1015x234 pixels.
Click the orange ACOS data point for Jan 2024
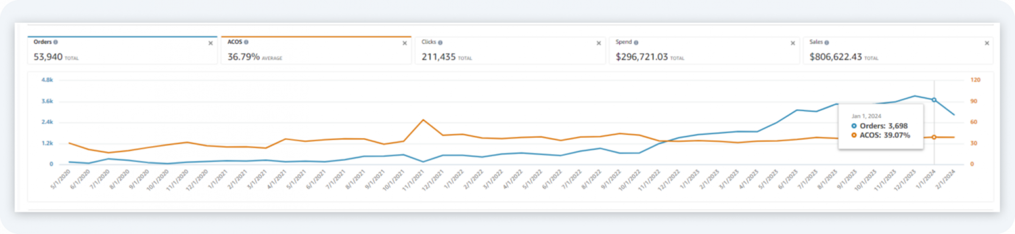click(934, 137)
